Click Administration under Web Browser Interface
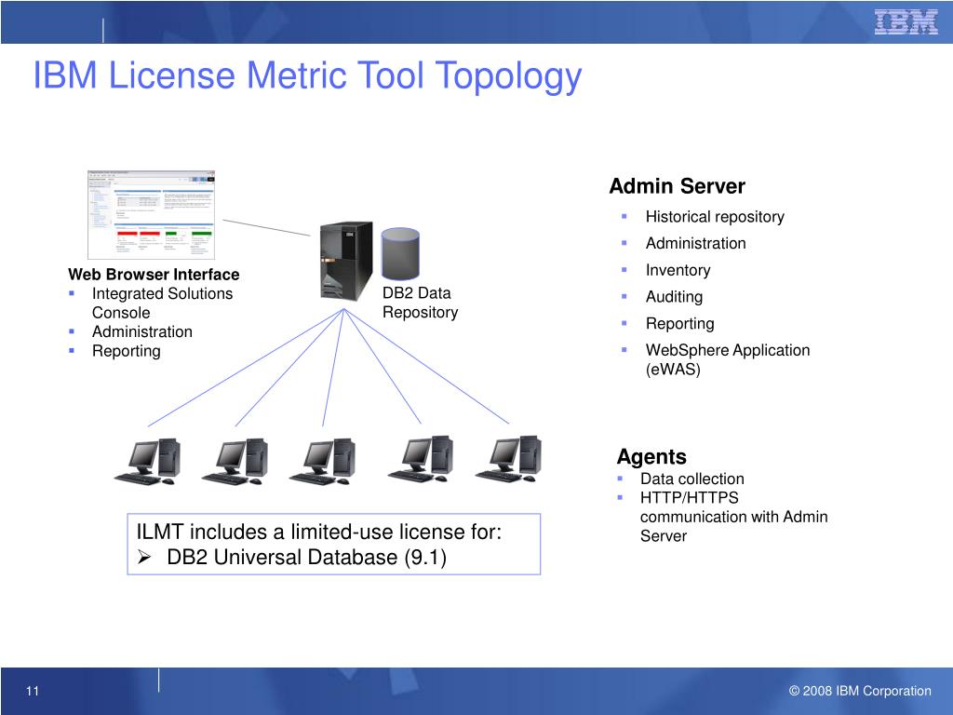 pyautogui.click(x=142, y=331)
